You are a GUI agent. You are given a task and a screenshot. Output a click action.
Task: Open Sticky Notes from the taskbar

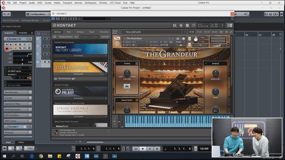click(59, 156)
